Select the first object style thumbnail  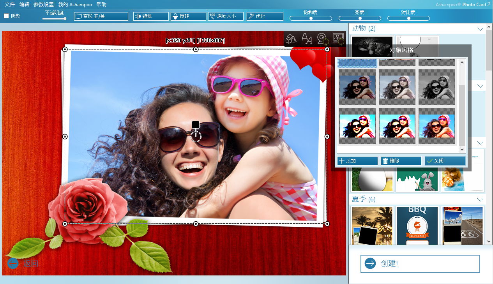coord(357,62)
